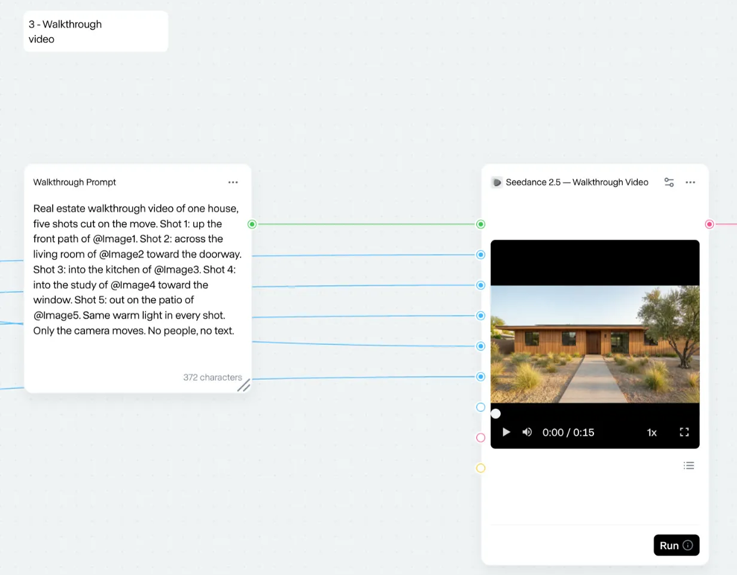Click the 0:00 / 0:15 time display

pos(568,432)
